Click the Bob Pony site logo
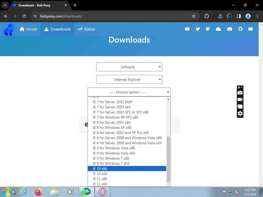The image size is (263, 197). (9, 29)
